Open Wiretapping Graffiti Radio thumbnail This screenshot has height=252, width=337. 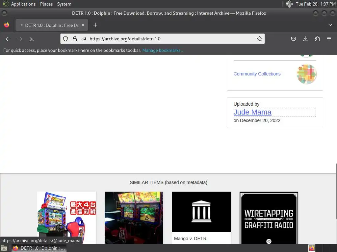click(269, 218)
